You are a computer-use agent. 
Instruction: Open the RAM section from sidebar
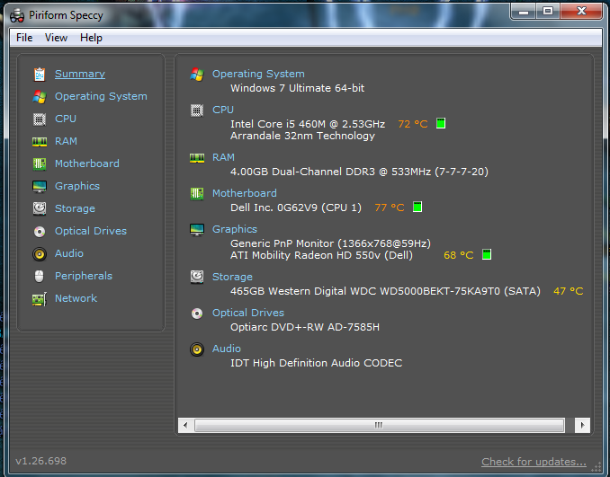(x=66, y=141)
